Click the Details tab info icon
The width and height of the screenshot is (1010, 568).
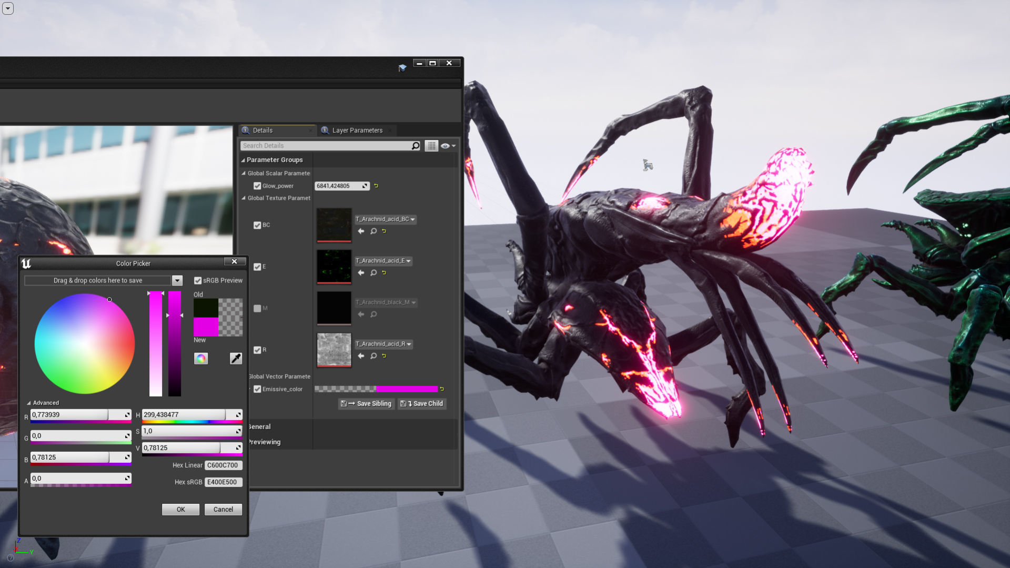(x=246, y=130)
